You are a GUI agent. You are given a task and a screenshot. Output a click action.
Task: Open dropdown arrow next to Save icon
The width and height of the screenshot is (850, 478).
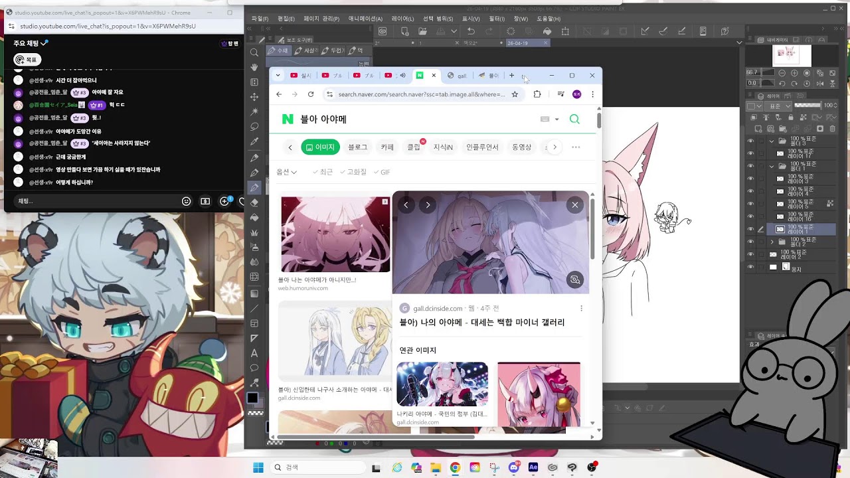click(x=454, y=31)
